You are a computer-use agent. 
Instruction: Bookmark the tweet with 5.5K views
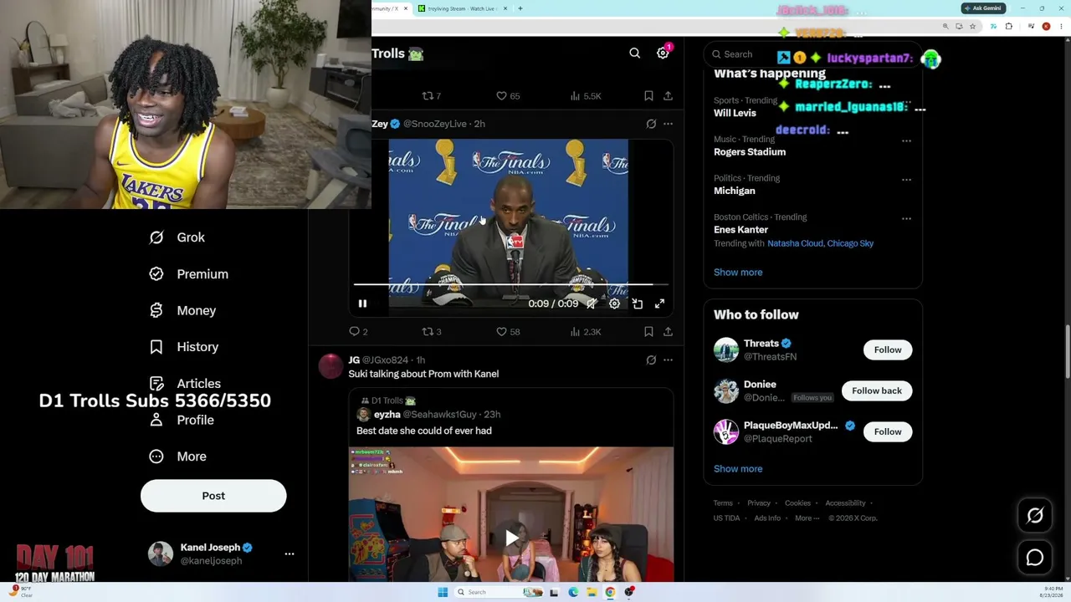(x=648, y=96)
